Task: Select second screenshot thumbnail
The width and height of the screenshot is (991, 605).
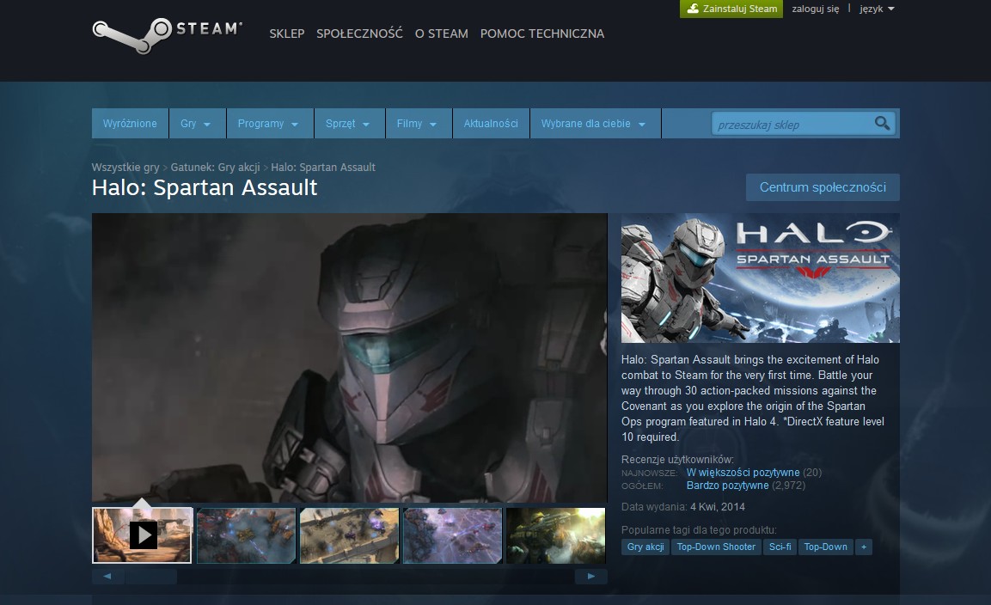Action: [246, 535]
